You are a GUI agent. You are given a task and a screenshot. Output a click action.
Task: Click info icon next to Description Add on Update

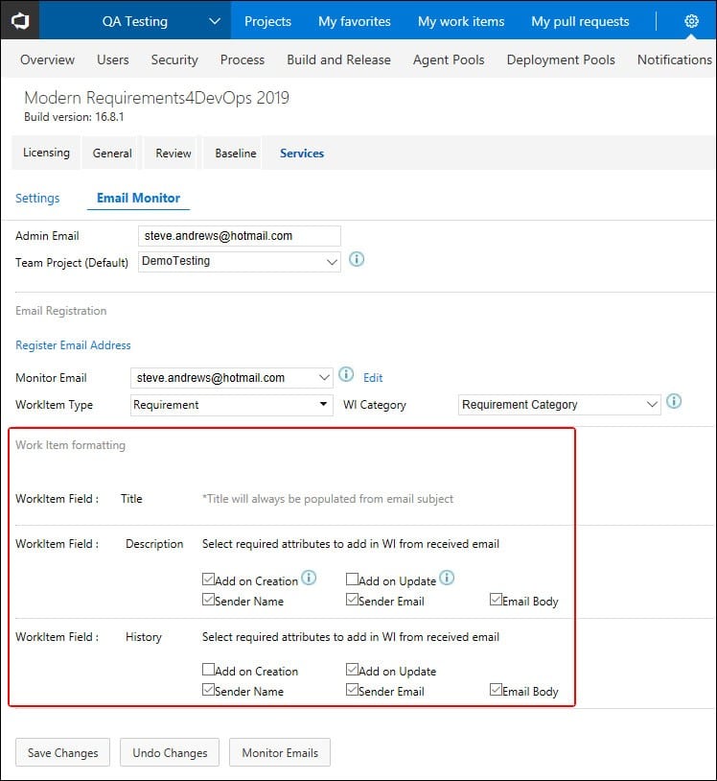(x=447, y=578)
